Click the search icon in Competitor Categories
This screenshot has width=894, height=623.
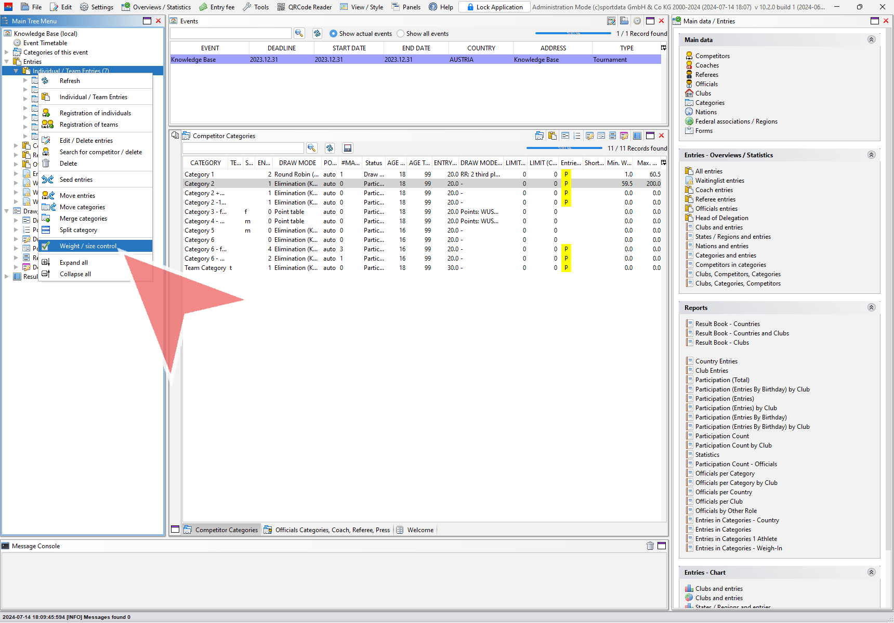(x=311, y=148)
